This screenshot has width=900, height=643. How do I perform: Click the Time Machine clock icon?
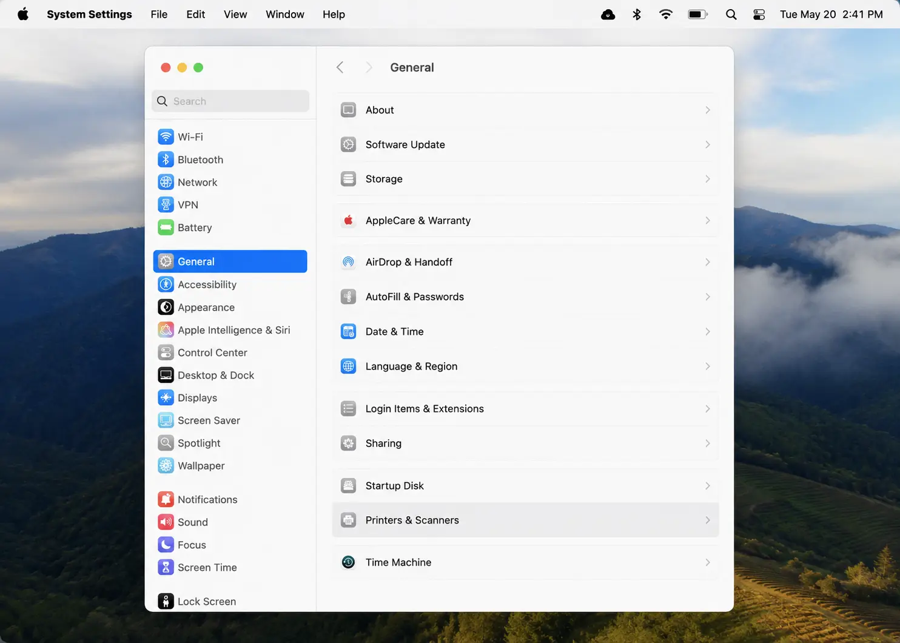point(348,562)
